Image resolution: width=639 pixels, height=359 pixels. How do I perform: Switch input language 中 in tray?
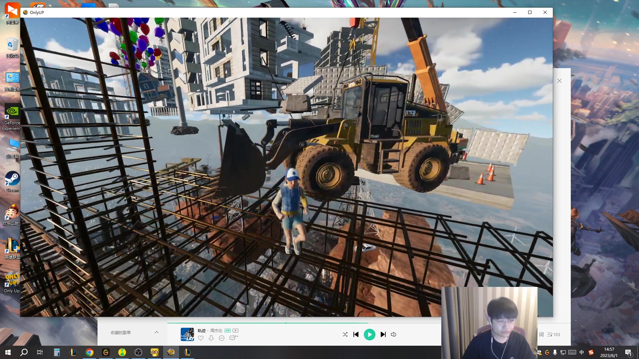(581, 352)
